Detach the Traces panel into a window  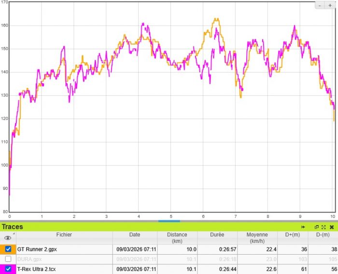(317, 227)
